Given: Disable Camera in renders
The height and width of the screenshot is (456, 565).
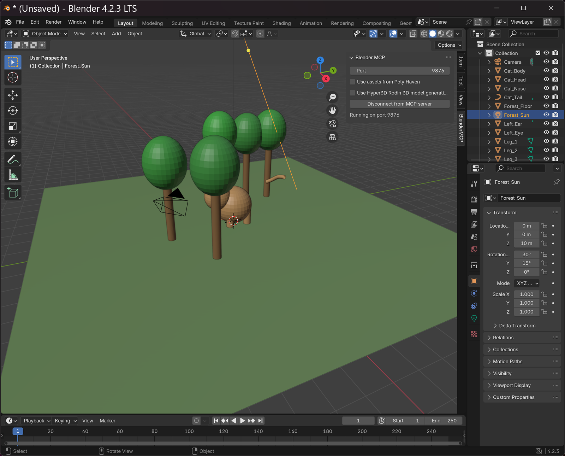Looking at the screenshot, I should (555, 62).
